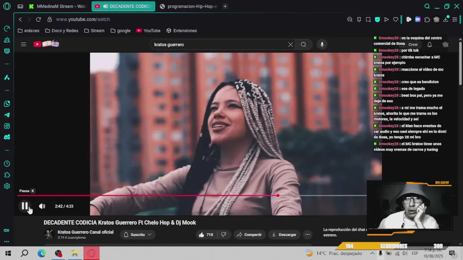This screenshot has width=463, height=260.
Task: Click the pin icon in the address bar
Action: (x=359, y=19)
